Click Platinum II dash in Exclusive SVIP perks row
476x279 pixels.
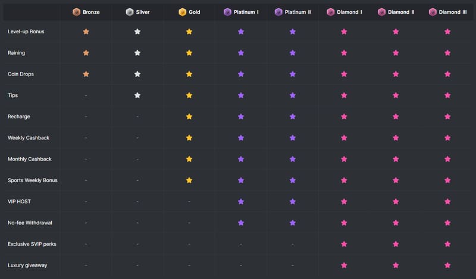pos(293,244)
